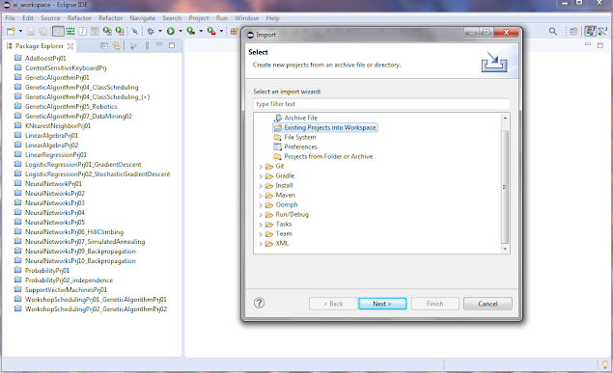Open the Project menu

199,18
